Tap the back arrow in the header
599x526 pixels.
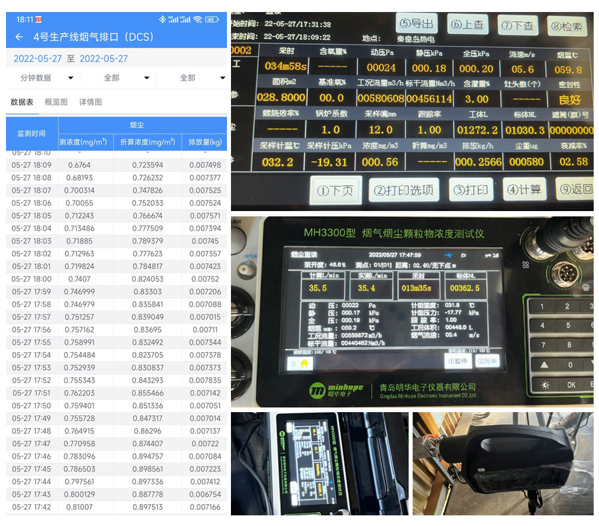pos(19,37)
